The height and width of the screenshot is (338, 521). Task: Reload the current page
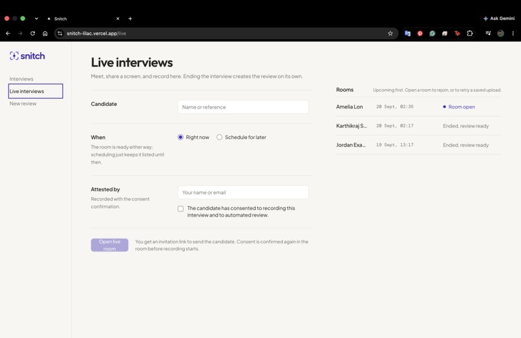pos(32,33)
